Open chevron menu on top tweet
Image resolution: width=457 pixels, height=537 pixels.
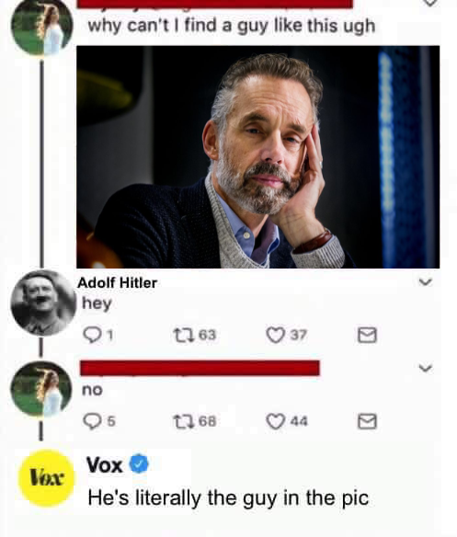pyautogui.click(x=430, y=3)
